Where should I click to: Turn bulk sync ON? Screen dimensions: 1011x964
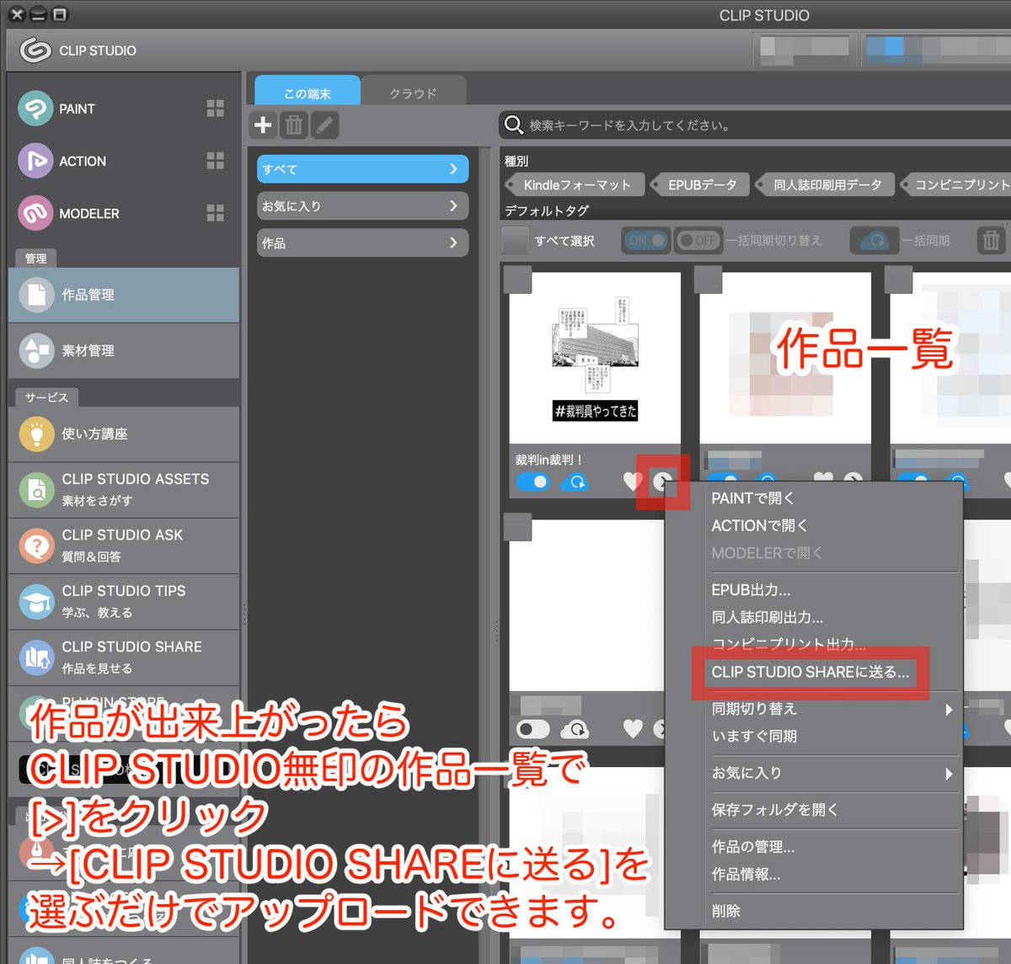click(x=646, y=241)
